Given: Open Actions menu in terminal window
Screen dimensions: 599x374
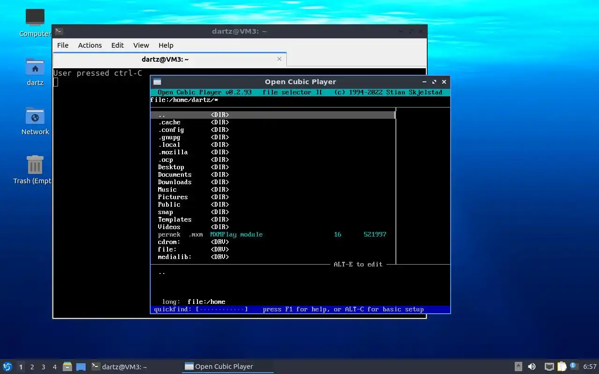Looking at the screenshot, I should 90,45.
